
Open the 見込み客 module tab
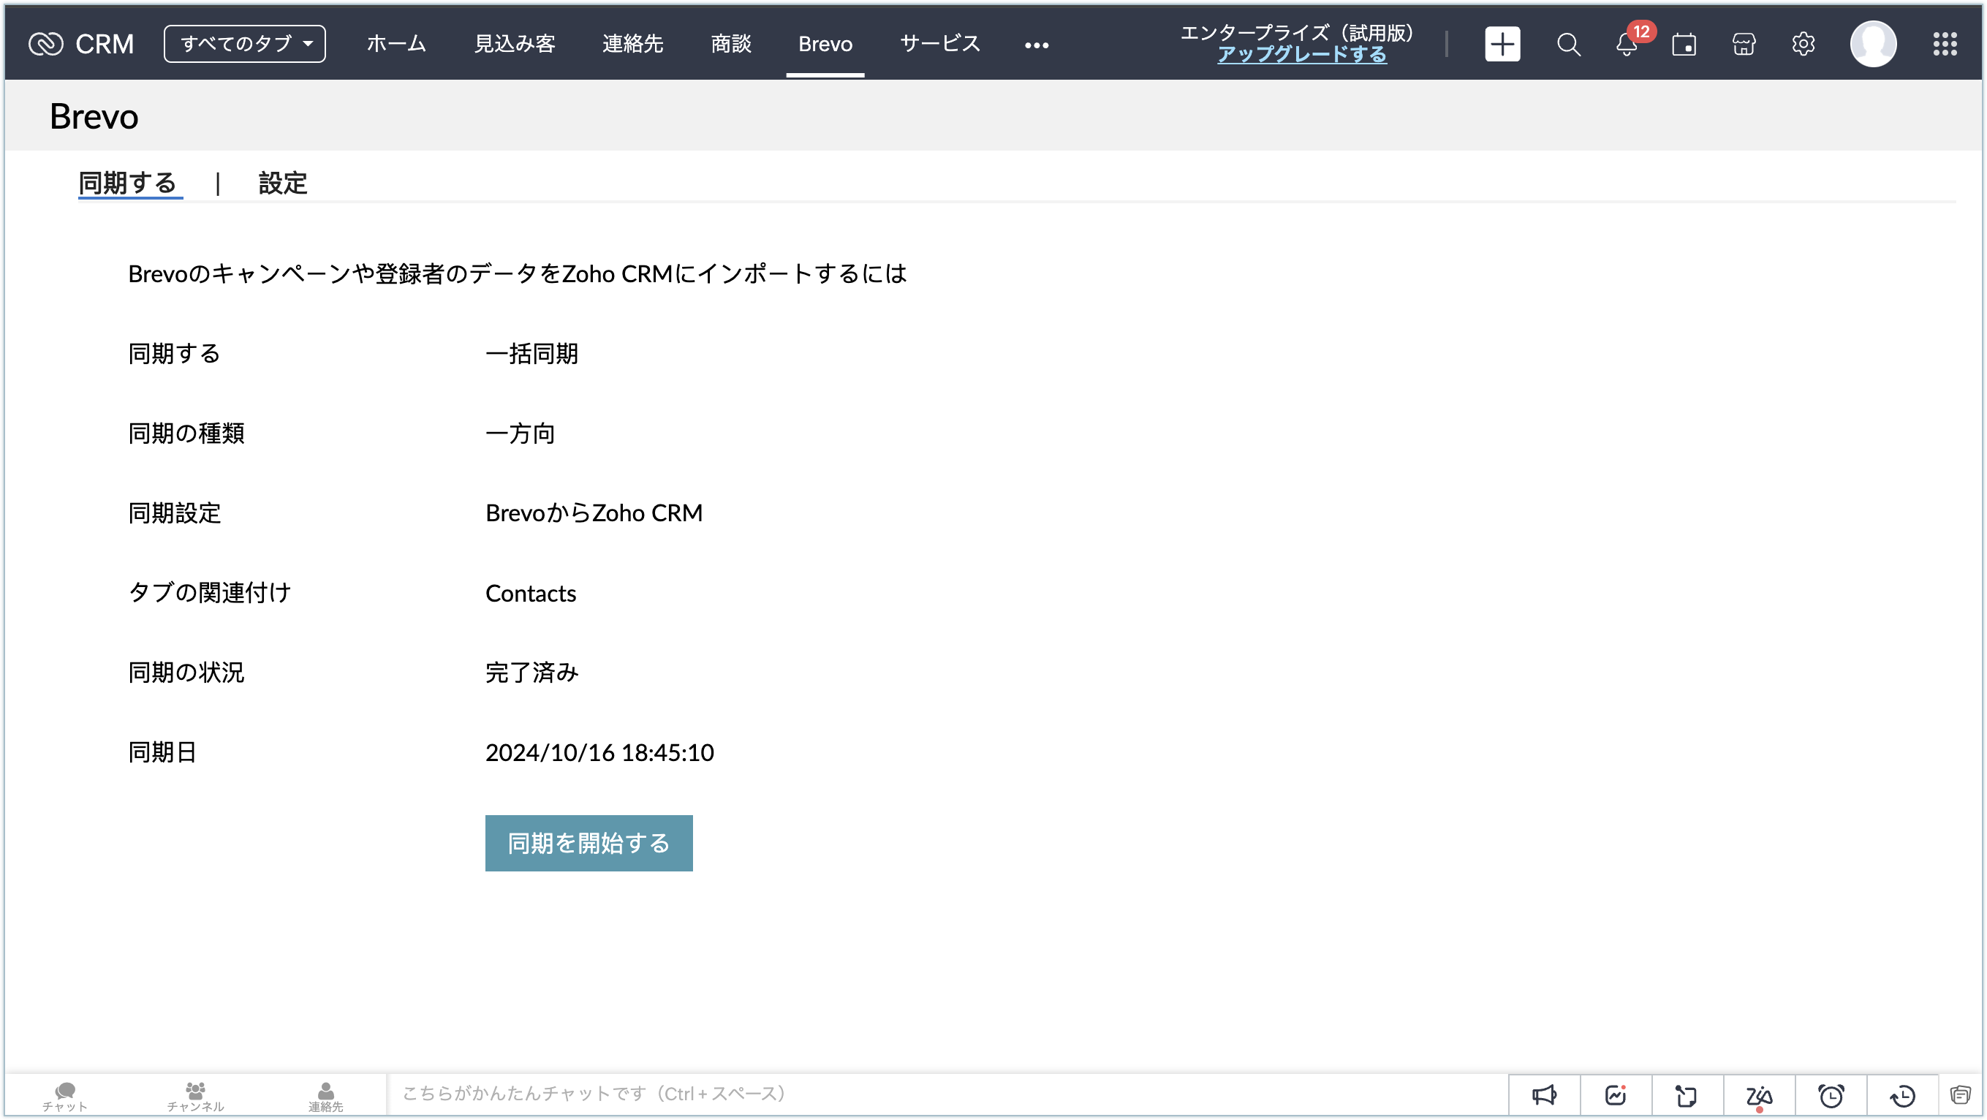tap(515, 44)
